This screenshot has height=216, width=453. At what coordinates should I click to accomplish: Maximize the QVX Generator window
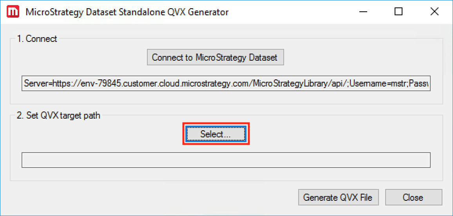coord(399,12)
